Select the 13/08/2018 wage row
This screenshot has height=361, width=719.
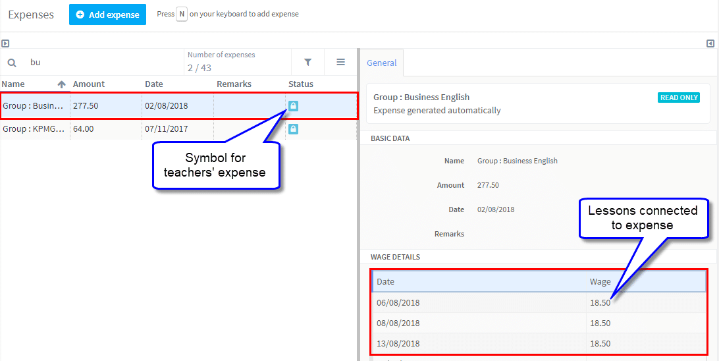(539, 344)
